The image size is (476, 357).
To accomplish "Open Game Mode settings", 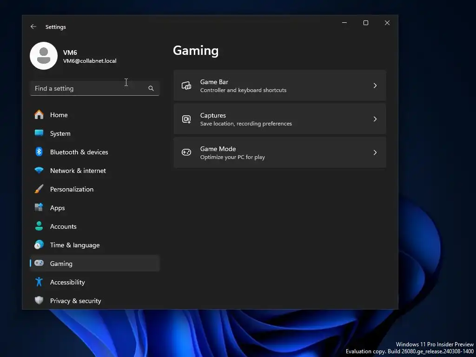I will [279, 152].
